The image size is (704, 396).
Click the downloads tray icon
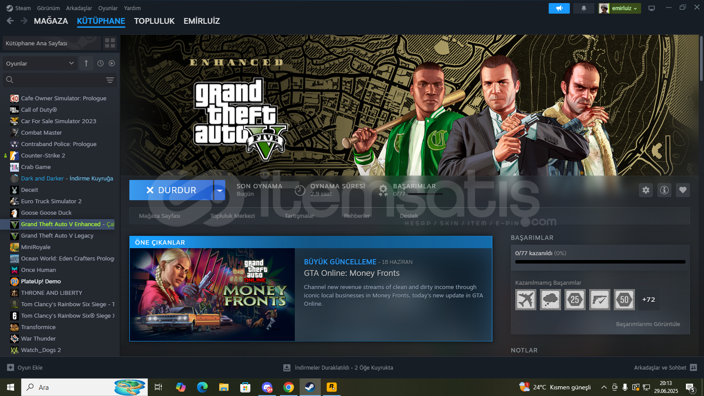pos(287,367)
